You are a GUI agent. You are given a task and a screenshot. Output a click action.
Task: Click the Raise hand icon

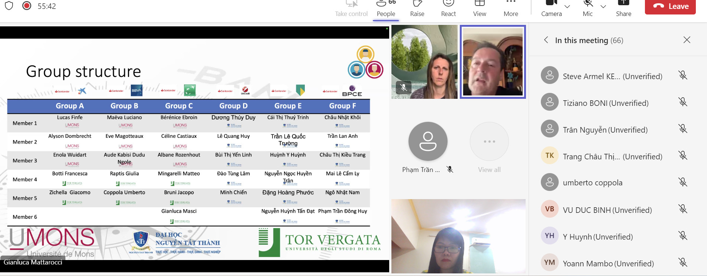(x=417, y=4)
